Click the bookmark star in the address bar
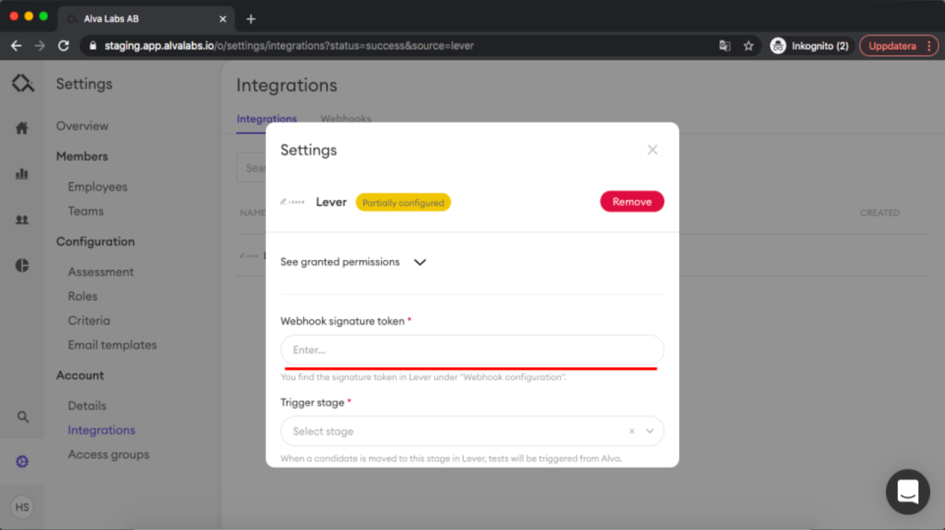 coord(749,45)
